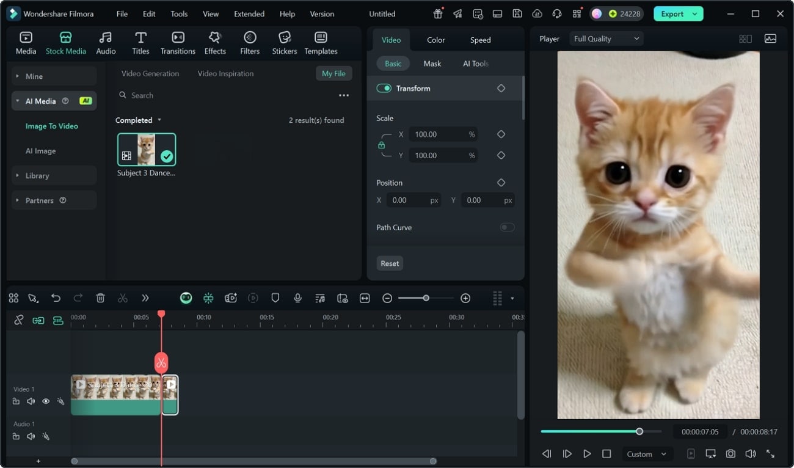Open the Filters panel
This screenshot has height=468, width=794.
point(250,43)
